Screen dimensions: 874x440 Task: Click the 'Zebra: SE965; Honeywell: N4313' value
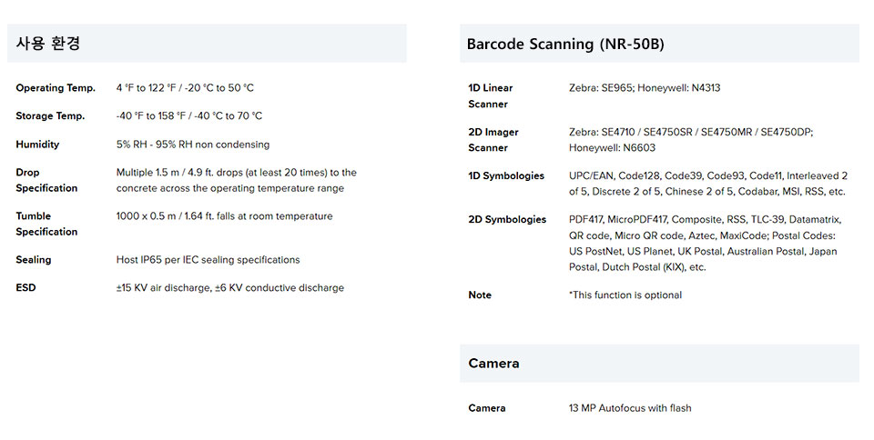(x=645, y=88)
